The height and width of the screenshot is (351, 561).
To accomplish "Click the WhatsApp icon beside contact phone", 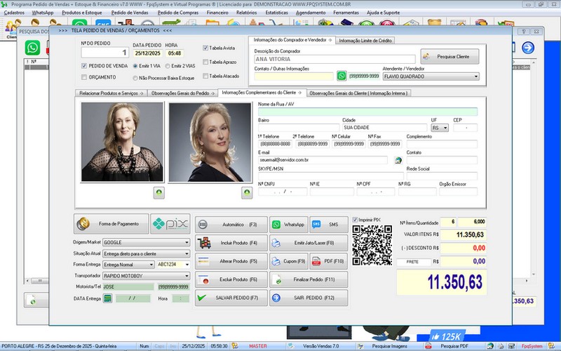I will pos(342,76).
